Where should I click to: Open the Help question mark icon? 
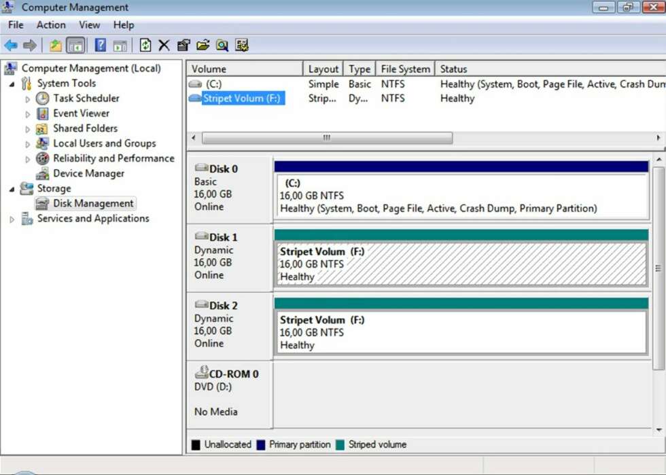point(101,45)
